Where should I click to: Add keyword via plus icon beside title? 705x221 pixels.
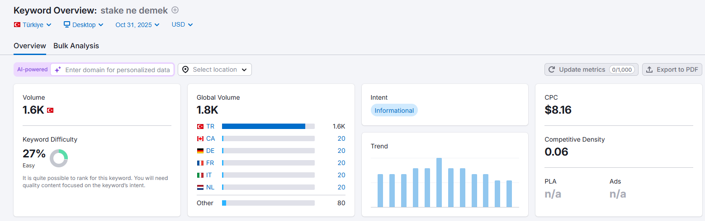coord(175,10)
